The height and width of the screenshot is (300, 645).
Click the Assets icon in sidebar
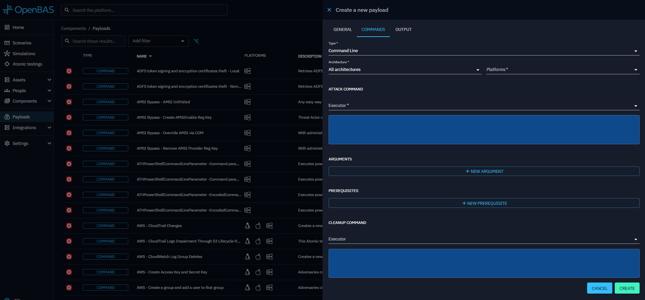(7, 80)
